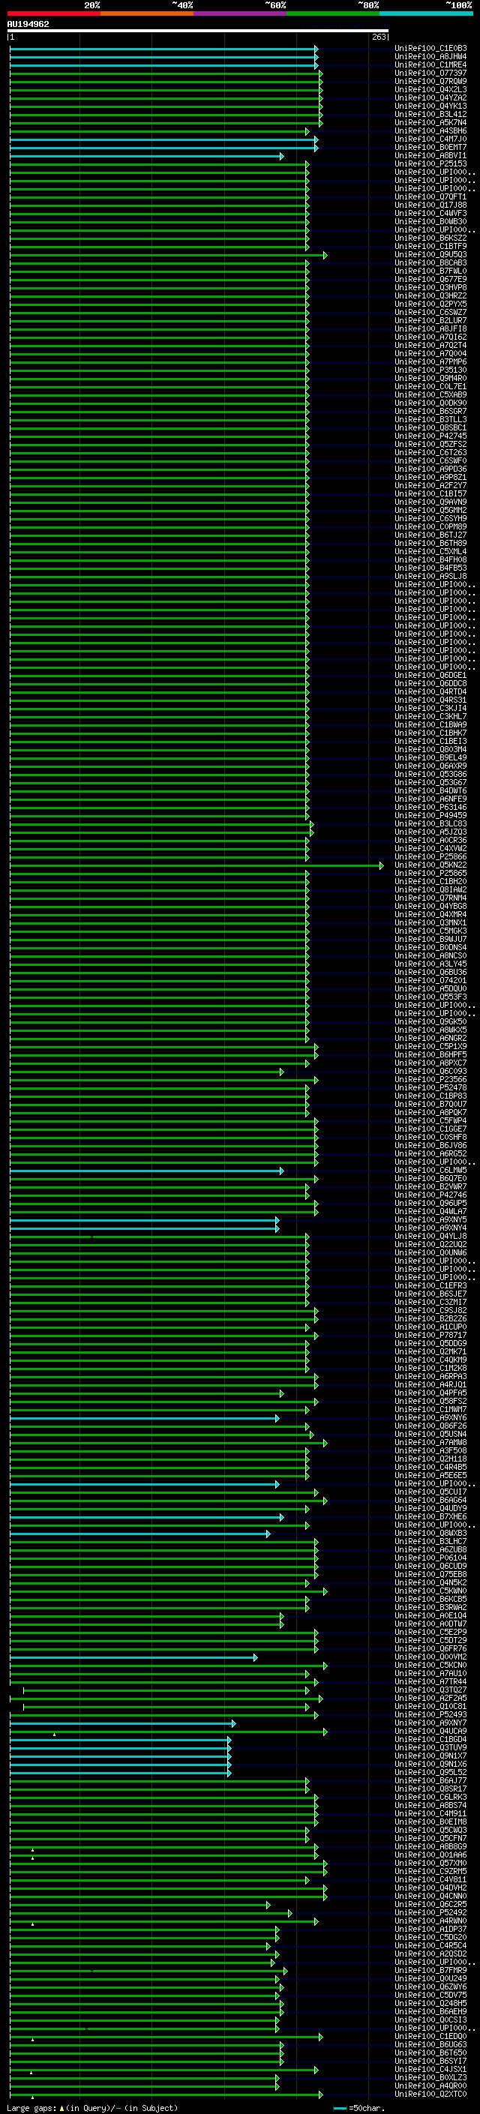Click the query end position label 263
The width and height of the screenshot is (480, 2114).
click(379, 37)
